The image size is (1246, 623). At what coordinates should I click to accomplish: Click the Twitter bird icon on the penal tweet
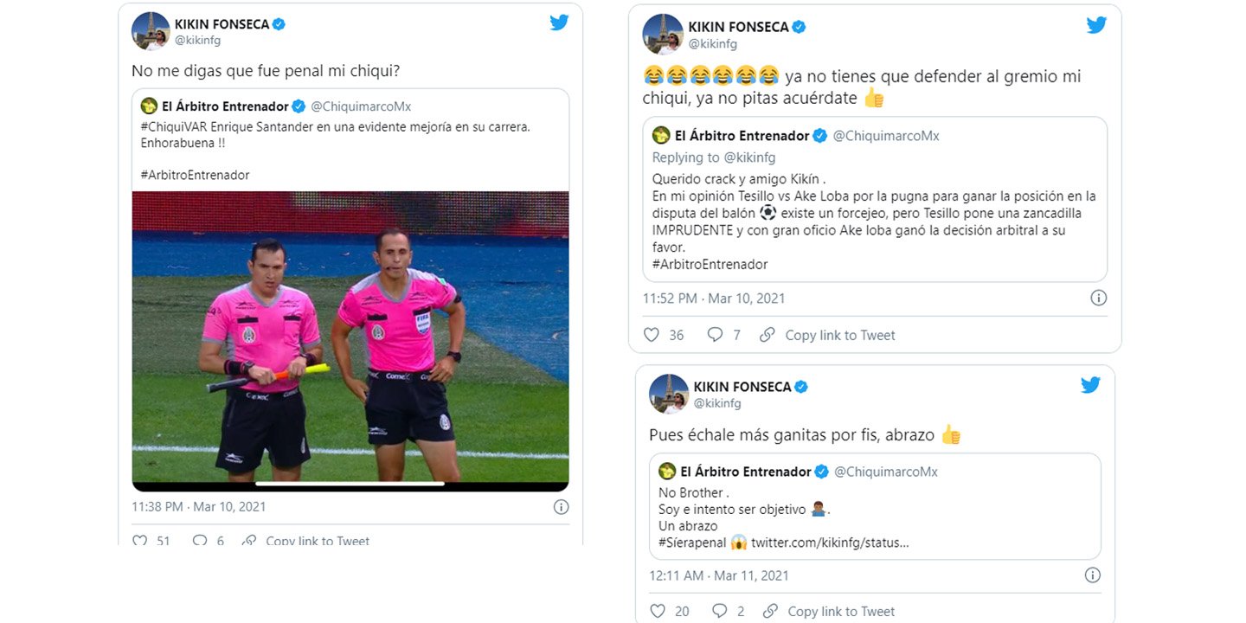pos(559,23)
